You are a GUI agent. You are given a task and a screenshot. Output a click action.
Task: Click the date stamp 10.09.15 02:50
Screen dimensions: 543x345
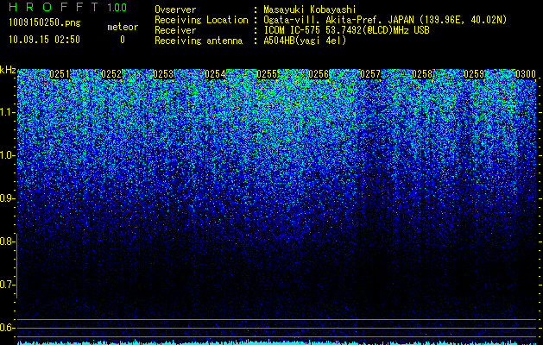point(45,40)
